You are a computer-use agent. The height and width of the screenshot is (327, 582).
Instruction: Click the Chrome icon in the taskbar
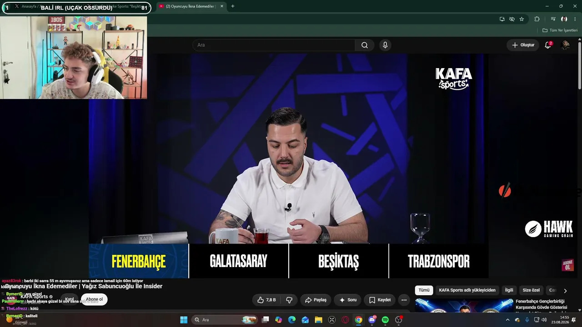click(x=359, y=320)
